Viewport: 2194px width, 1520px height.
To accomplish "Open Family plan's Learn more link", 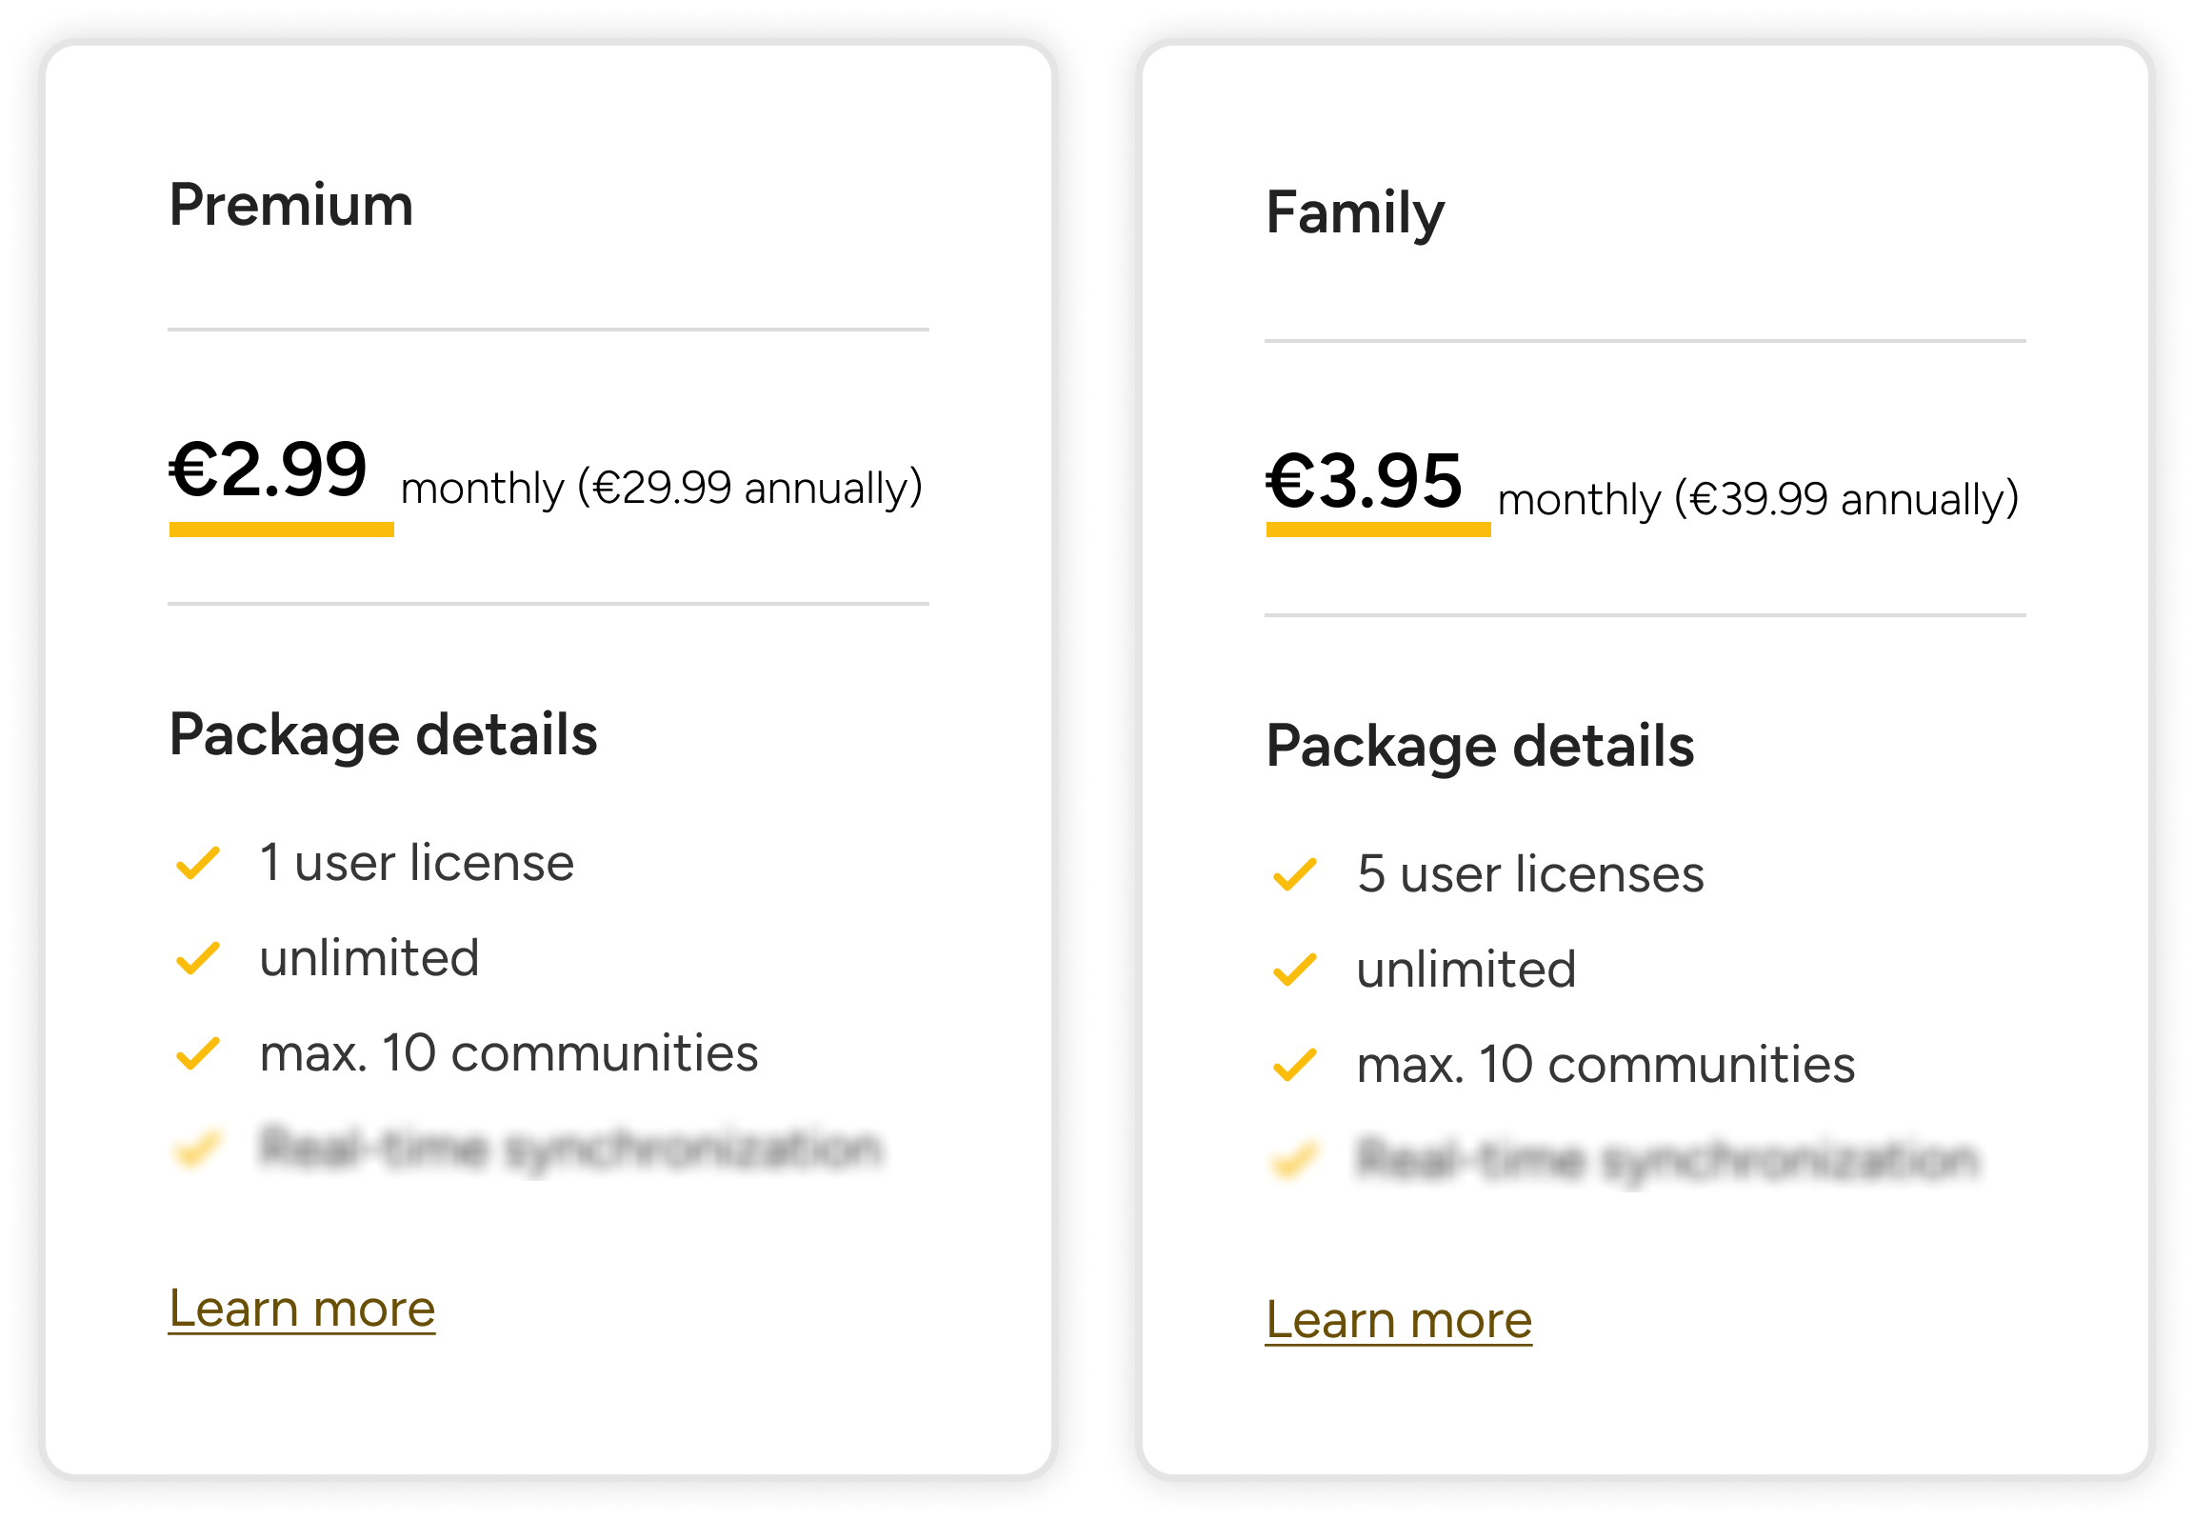I will [x=1398, y=1320].
